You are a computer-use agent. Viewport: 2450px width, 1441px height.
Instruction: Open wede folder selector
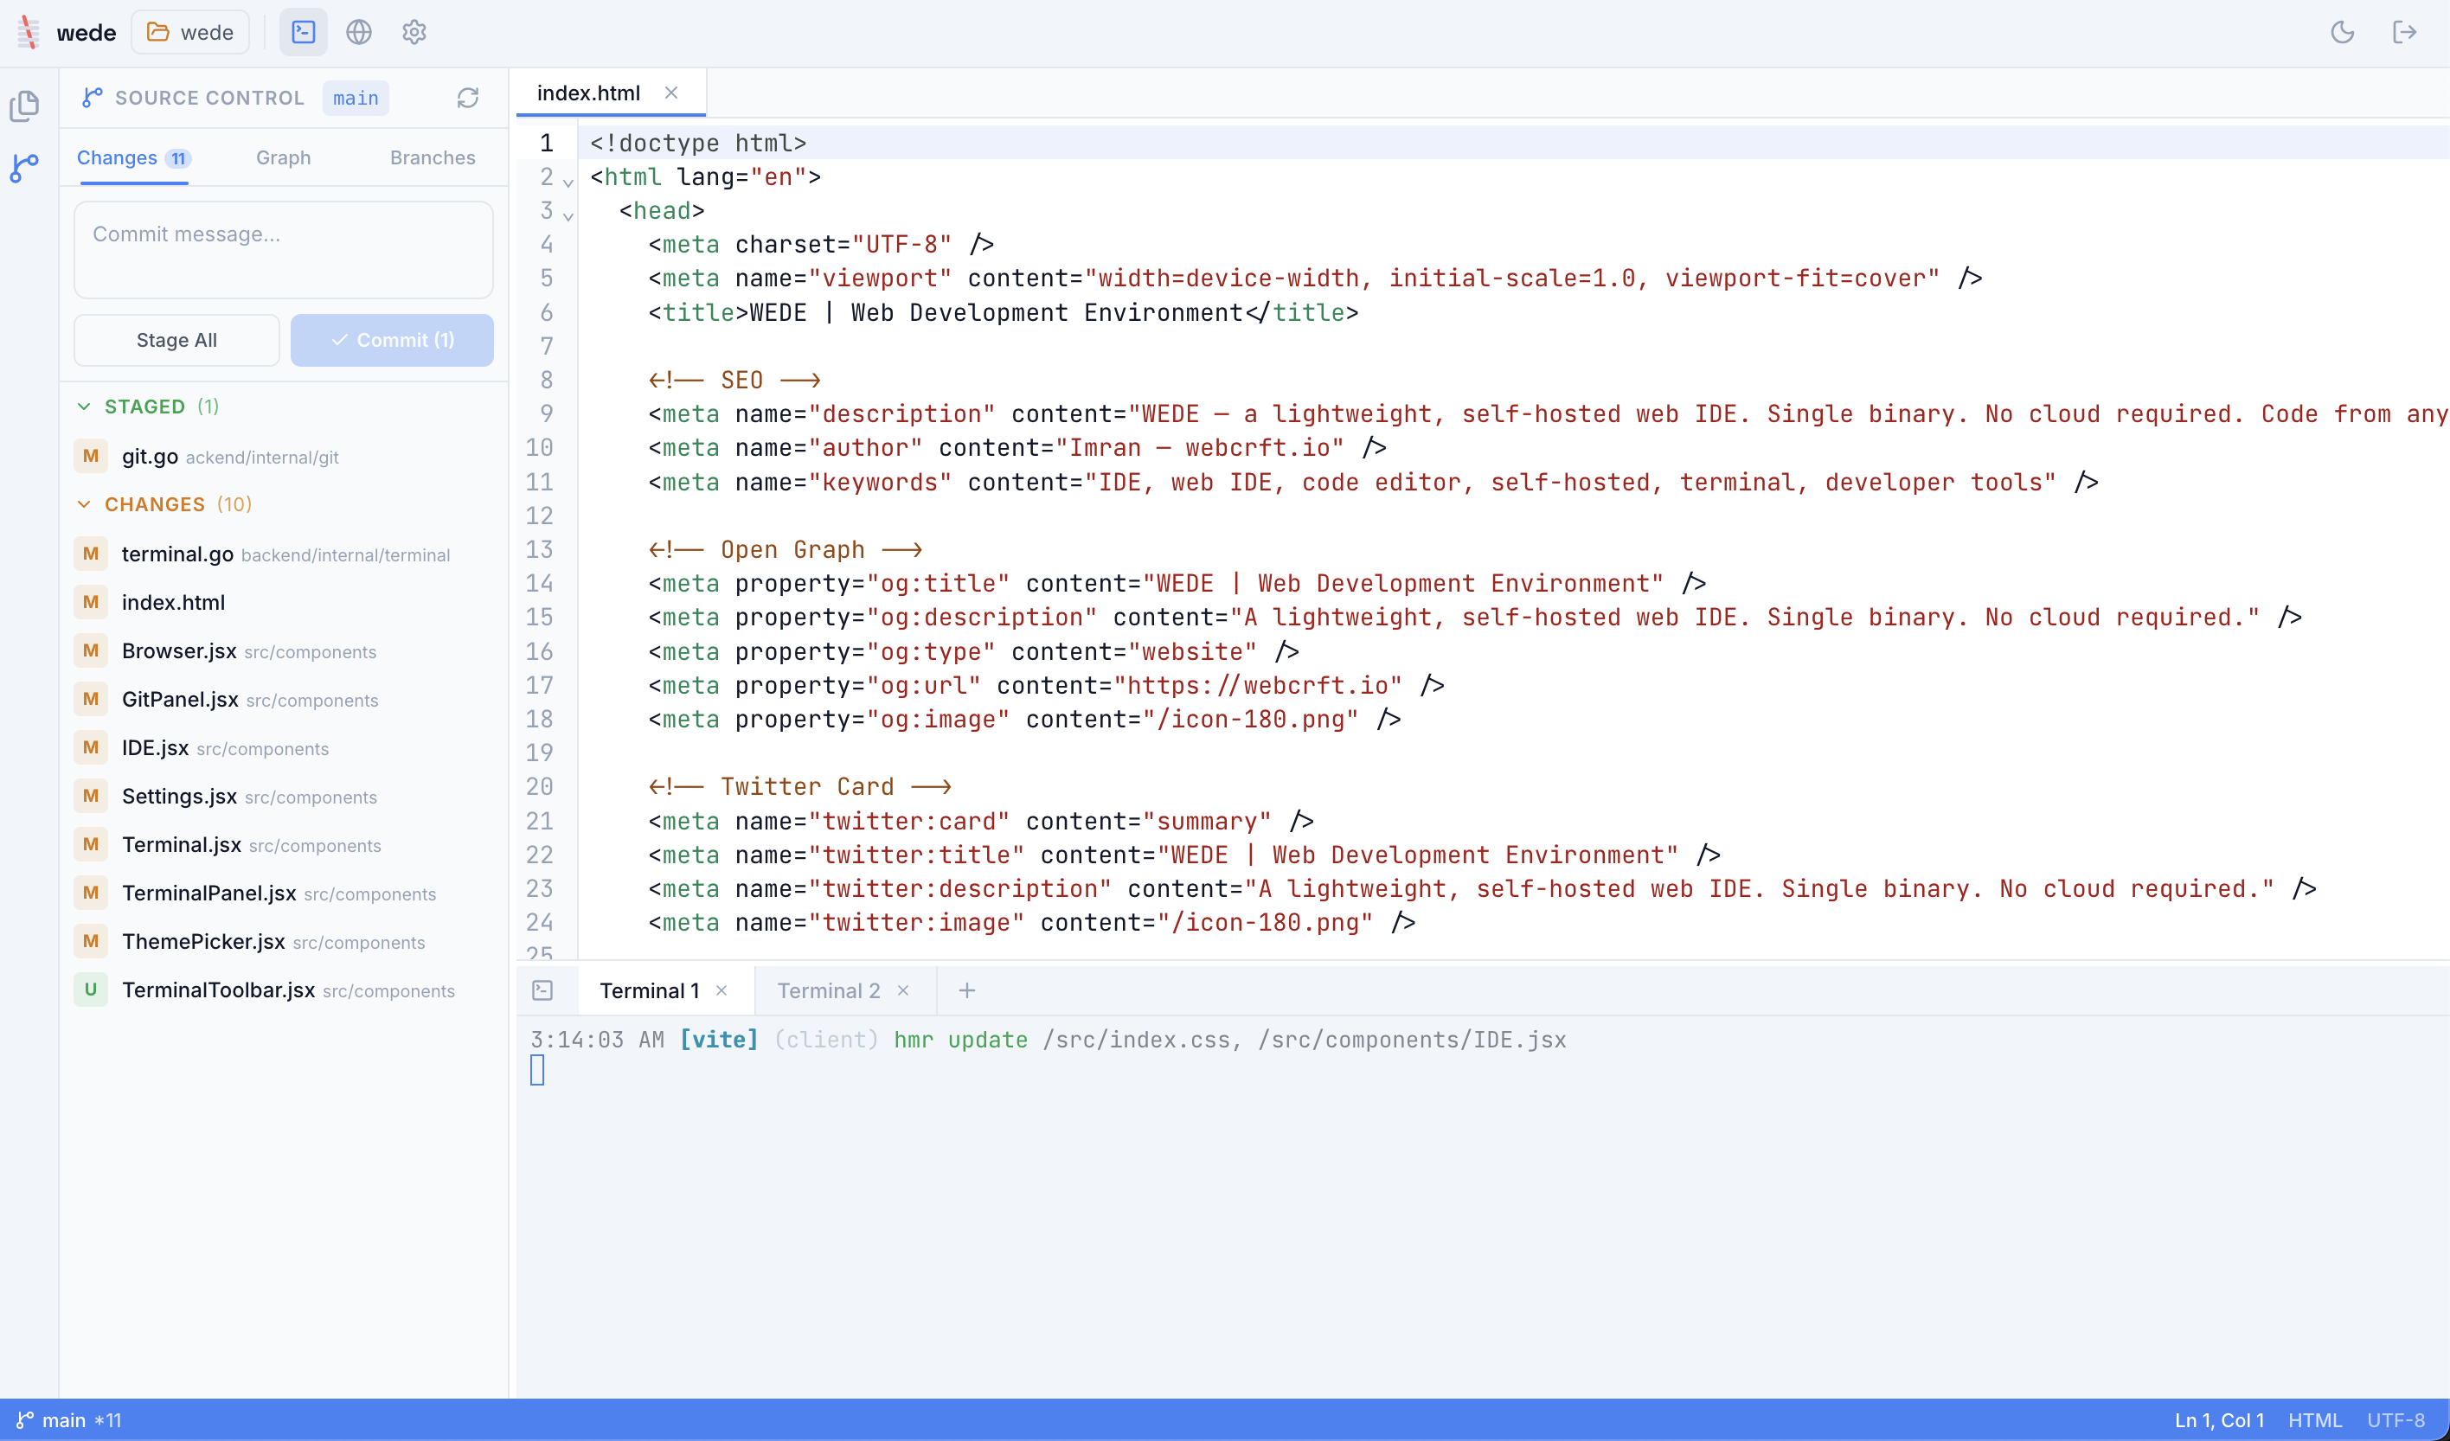[x=190, y=32]
